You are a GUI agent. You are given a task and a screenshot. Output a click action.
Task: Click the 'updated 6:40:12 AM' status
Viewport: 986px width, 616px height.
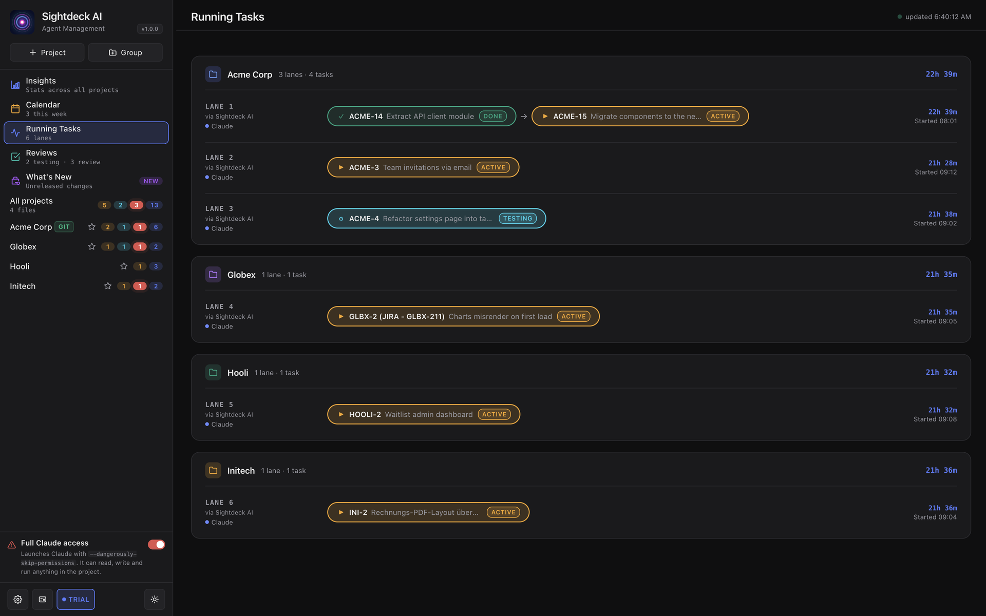coord(934,17)
